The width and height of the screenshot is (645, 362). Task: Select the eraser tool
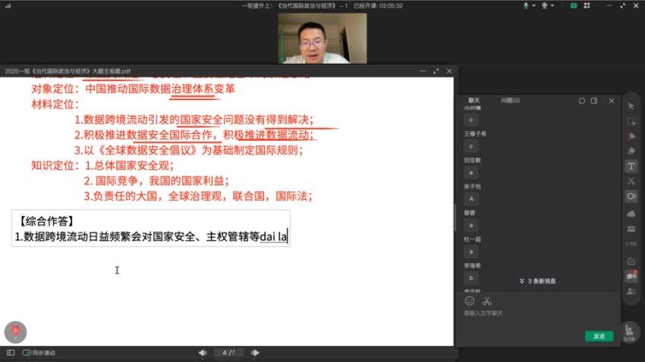click(631, 151)
